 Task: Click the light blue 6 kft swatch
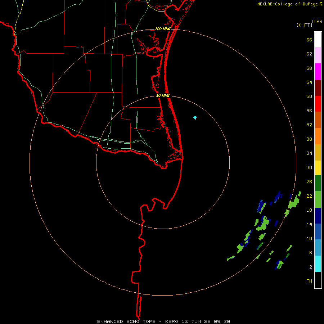[x=318, y=248]
